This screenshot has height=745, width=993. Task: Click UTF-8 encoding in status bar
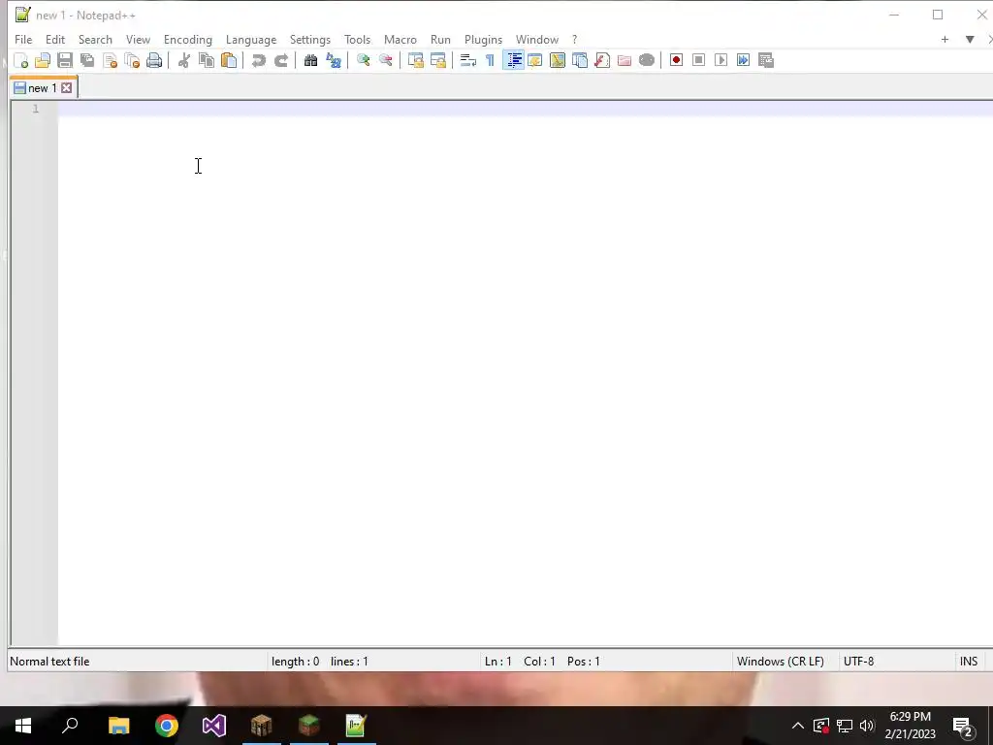(x=858, y=662)
